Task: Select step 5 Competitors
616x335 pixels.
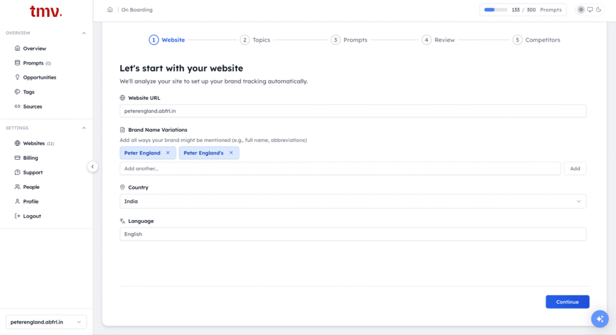Action: tap(536, 40)
